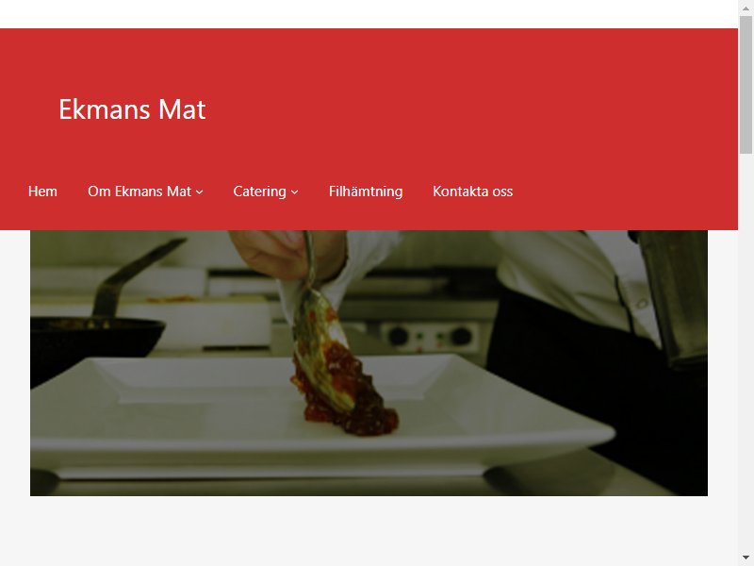Open the Catering navigation item
The width and height of the screenshot is (754, 566).
pos(260,191)
